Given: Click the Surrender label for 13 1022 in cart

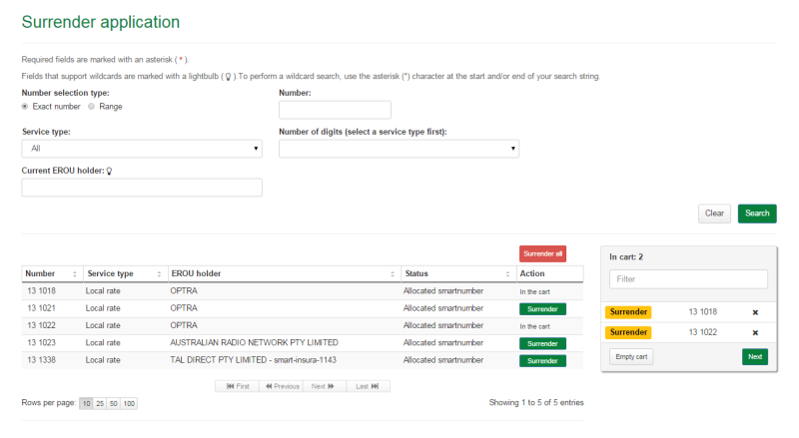Looking at the screenshot, I should [628, 332].
